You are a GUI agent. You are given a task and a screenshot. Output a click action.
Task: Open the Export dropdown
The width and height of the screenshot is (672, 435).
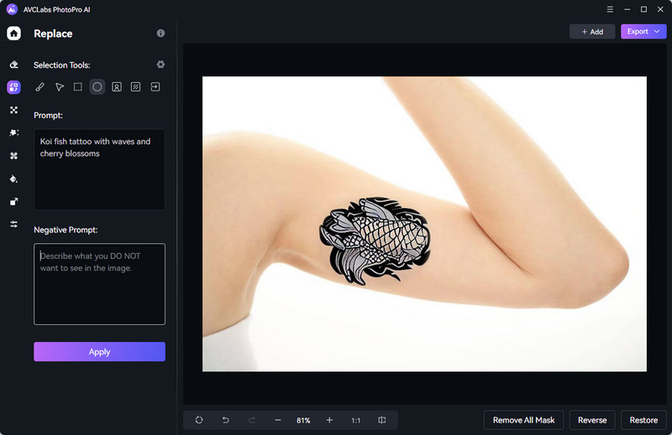pos(643,32)
